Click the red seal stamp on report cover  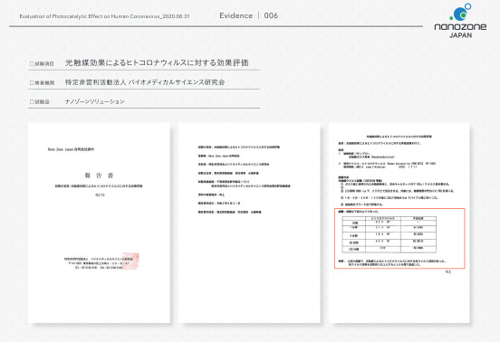tap(130, 261)
